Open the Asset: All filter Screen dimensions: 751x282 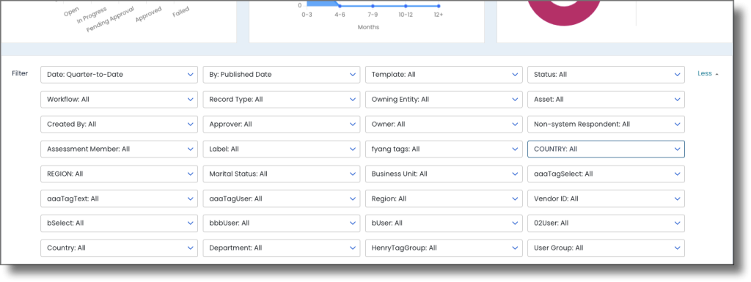[x=607, y=100]
